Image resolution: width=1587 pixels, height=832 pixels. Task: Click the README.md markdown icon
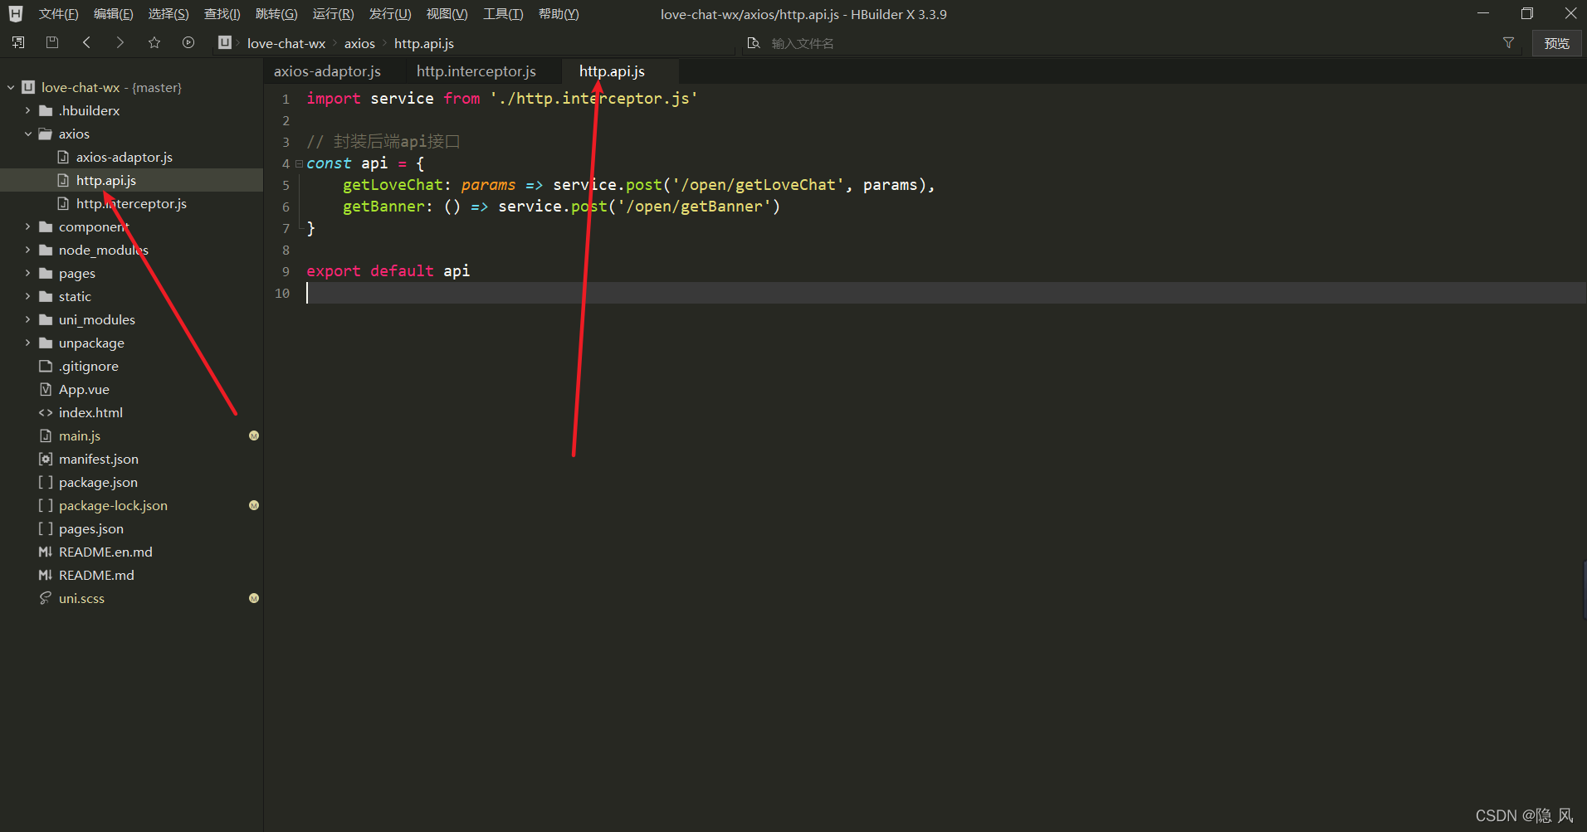(x=46, y=575)
